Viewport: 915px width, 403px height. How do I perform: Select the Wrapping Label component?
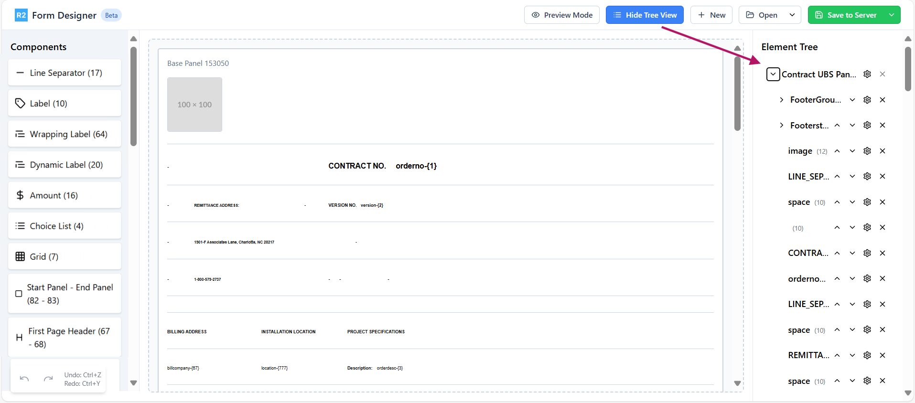(65, 134)
